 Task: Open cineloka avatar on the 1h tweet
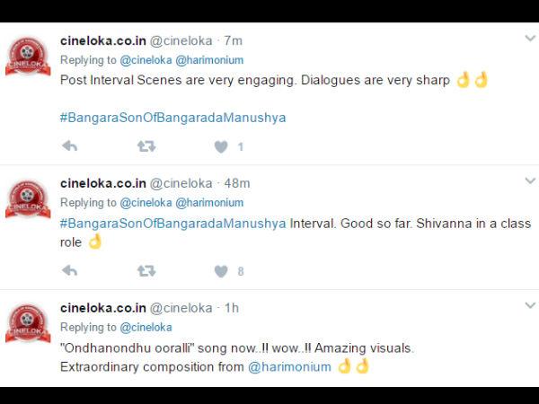tap(28, 323)
